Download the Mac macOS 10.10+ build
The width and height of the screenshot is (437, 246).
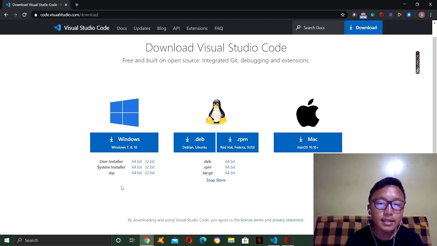pos(308,142)
